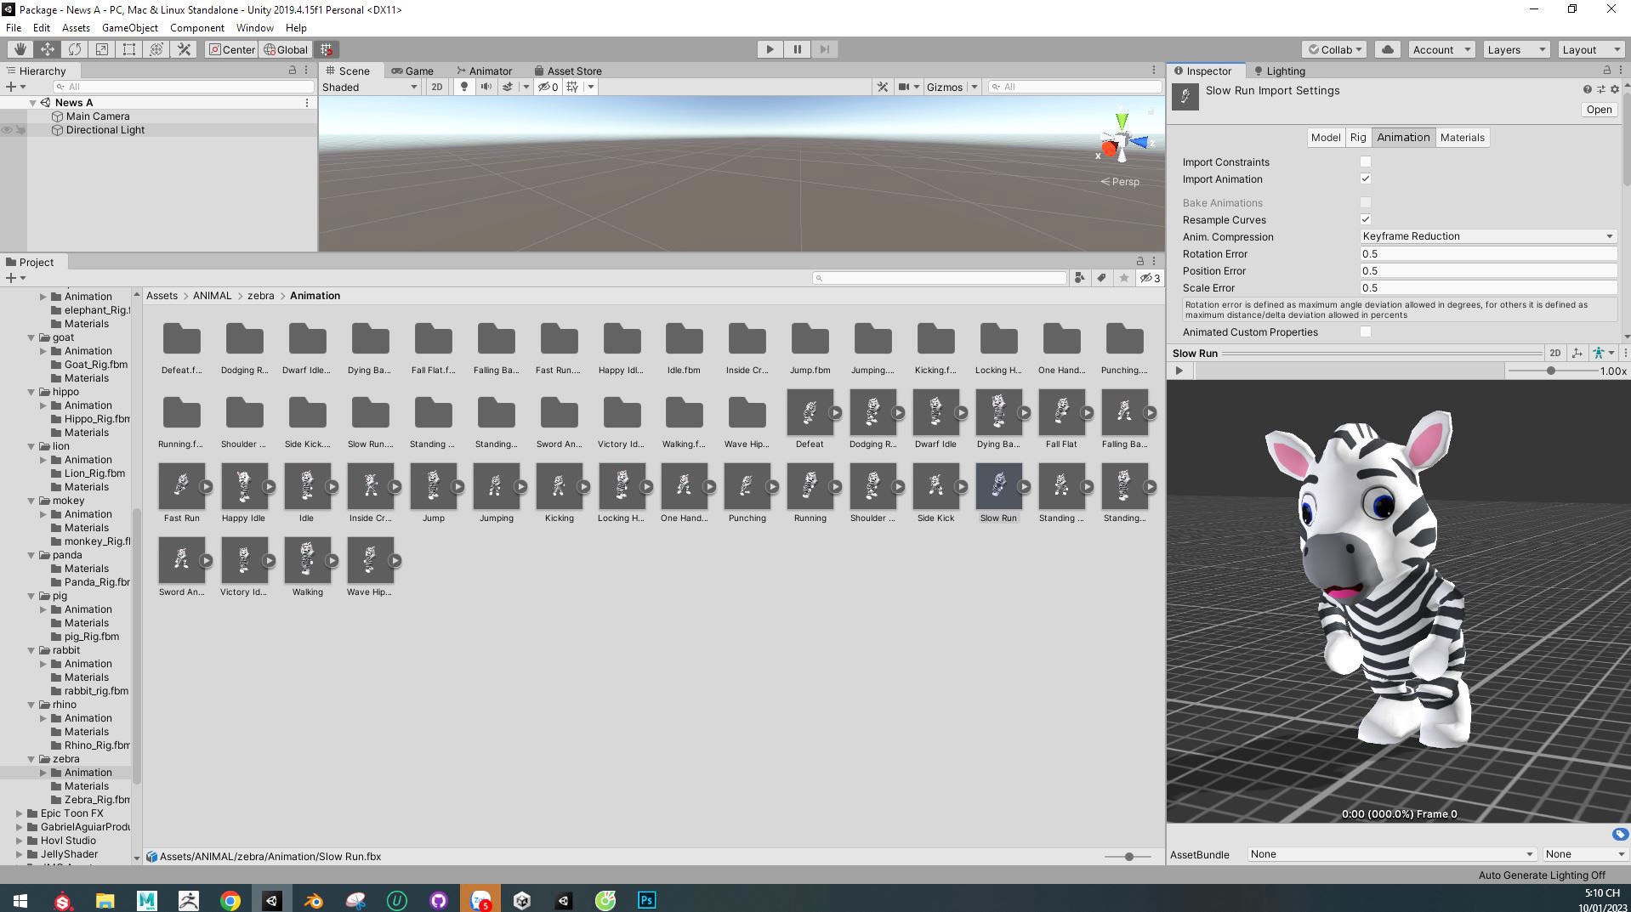This screenshot has height=912, width=1631.
Task: Toggle scene lighting with the bulb icon
Action: [x=463, y=87]
